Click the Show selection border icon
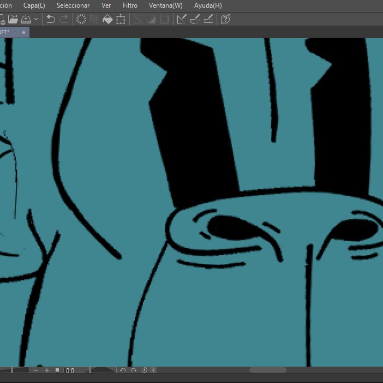This screenshot has height=383, width=383. click(x=164, y=19)
